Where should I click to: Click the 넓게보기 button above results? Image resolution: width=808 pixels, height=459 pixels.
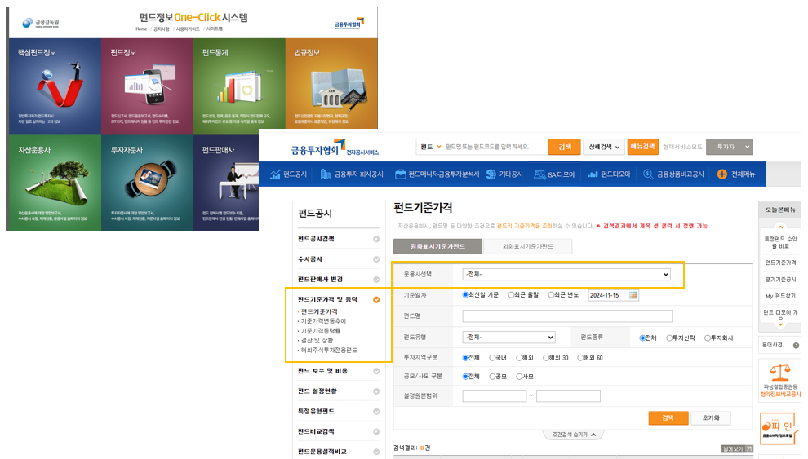pyautogui.click(x=738, y=449)
